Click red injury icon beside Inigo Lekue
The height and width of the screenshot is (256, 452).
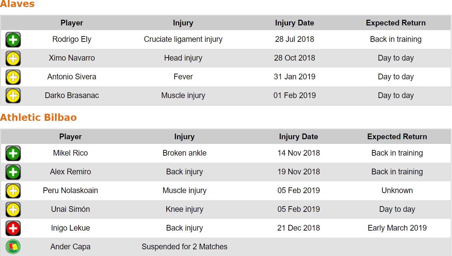[13, 228]
